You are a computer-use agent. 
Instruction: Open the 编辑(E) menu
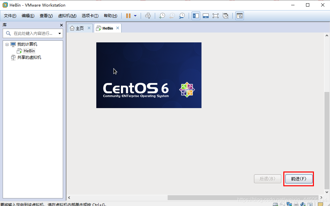click(x=28, y=16)
